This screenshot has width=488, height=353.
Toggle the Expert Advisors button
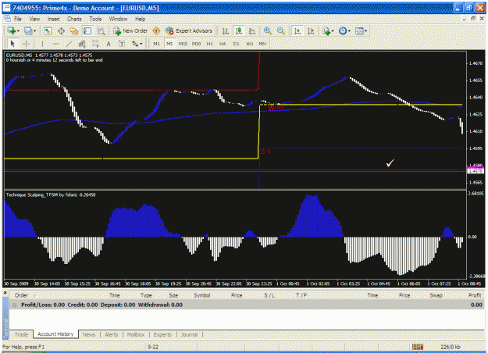click(189, 30)
